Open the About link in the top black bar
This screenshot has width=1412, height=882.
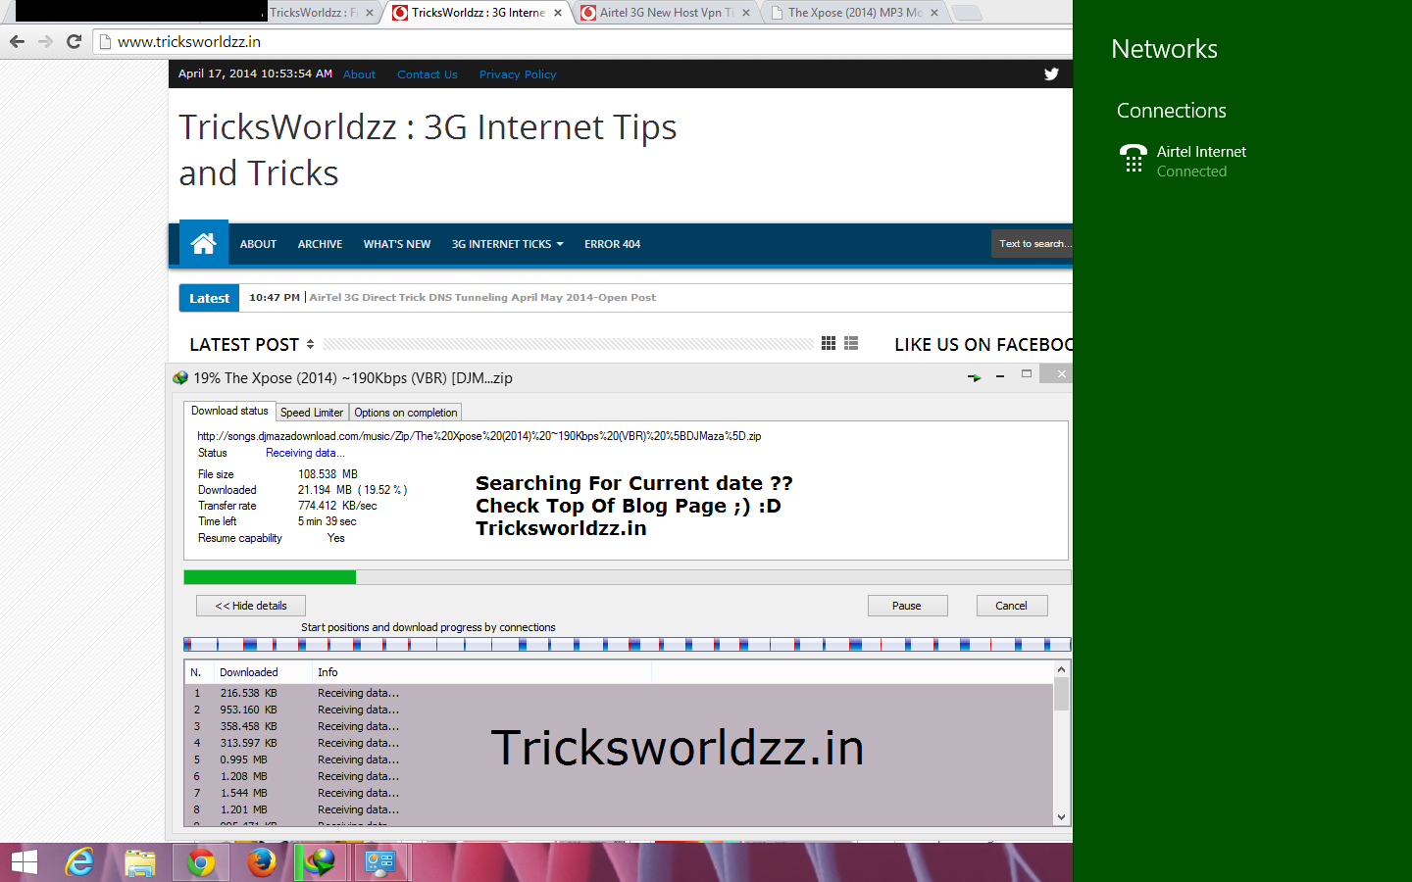pyautogui.click(x=359, y=74)
